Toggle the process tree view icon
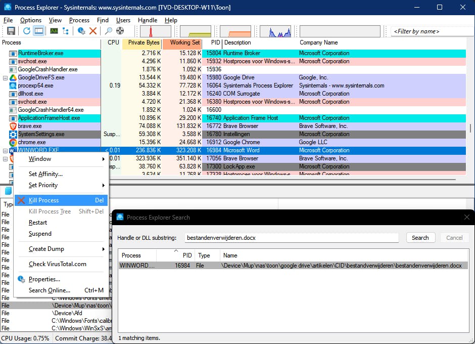Image resolution: width=475 pixels, height=344 pixels. pos(65,31)
